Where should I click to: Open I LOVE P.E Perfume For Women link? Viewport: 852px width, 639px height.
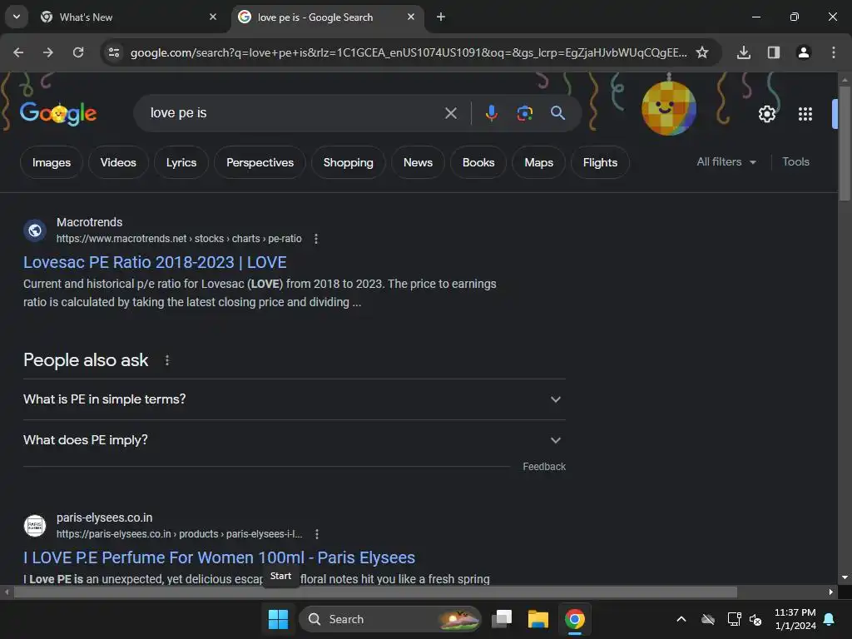219,558
